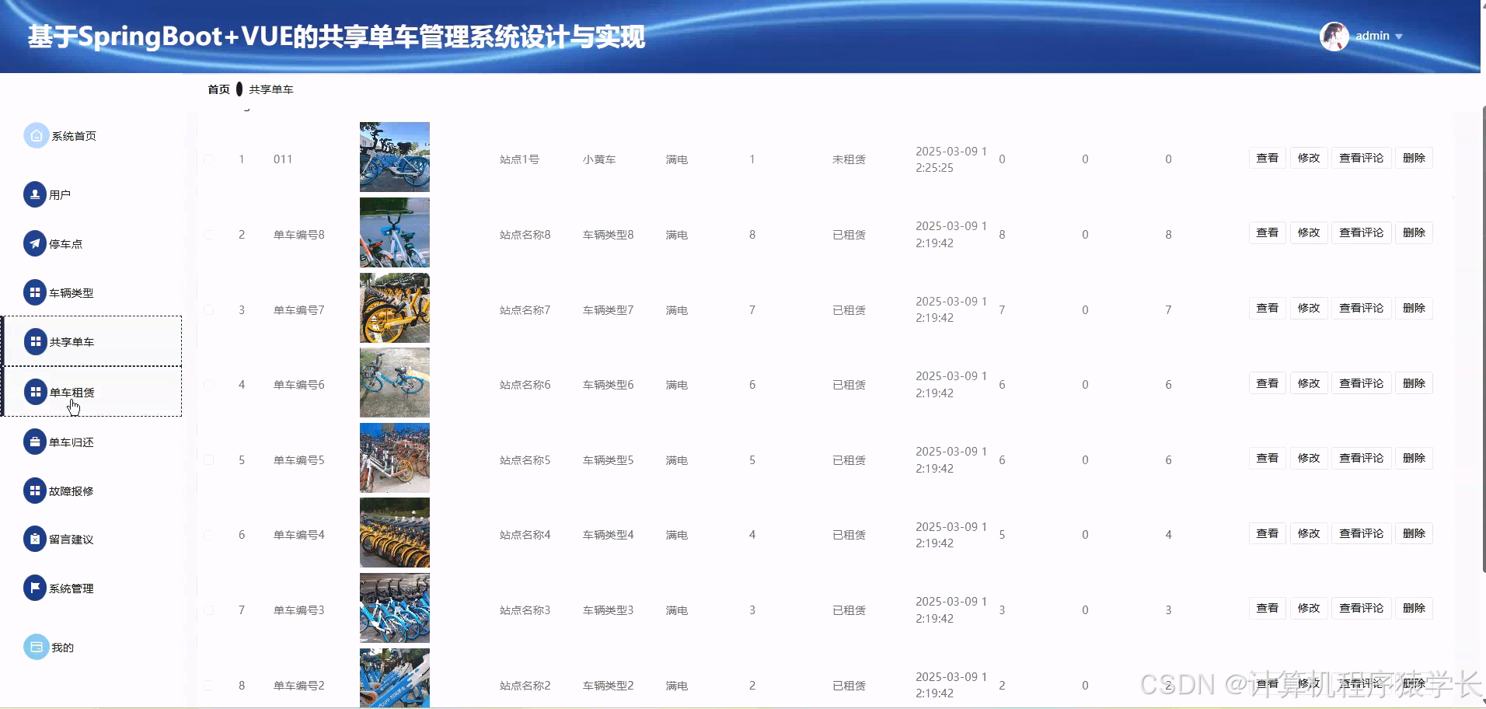Expand the 我的 personal section
The width and height of the screenshot is (1486, 709).
click(x=62, y=646)
